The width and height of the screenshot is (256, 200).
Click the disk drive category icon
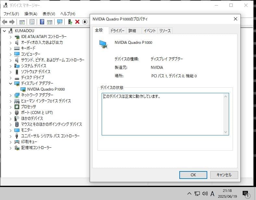[17, 78]
